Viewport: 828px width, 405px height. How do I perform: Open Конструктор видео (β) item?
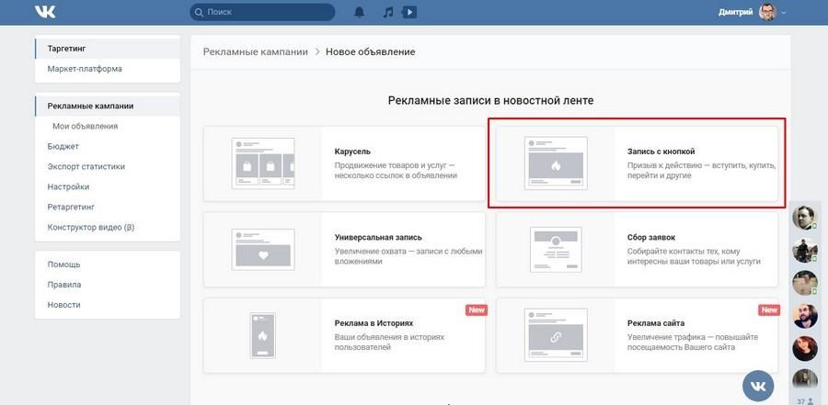click(x=108, y=228)
